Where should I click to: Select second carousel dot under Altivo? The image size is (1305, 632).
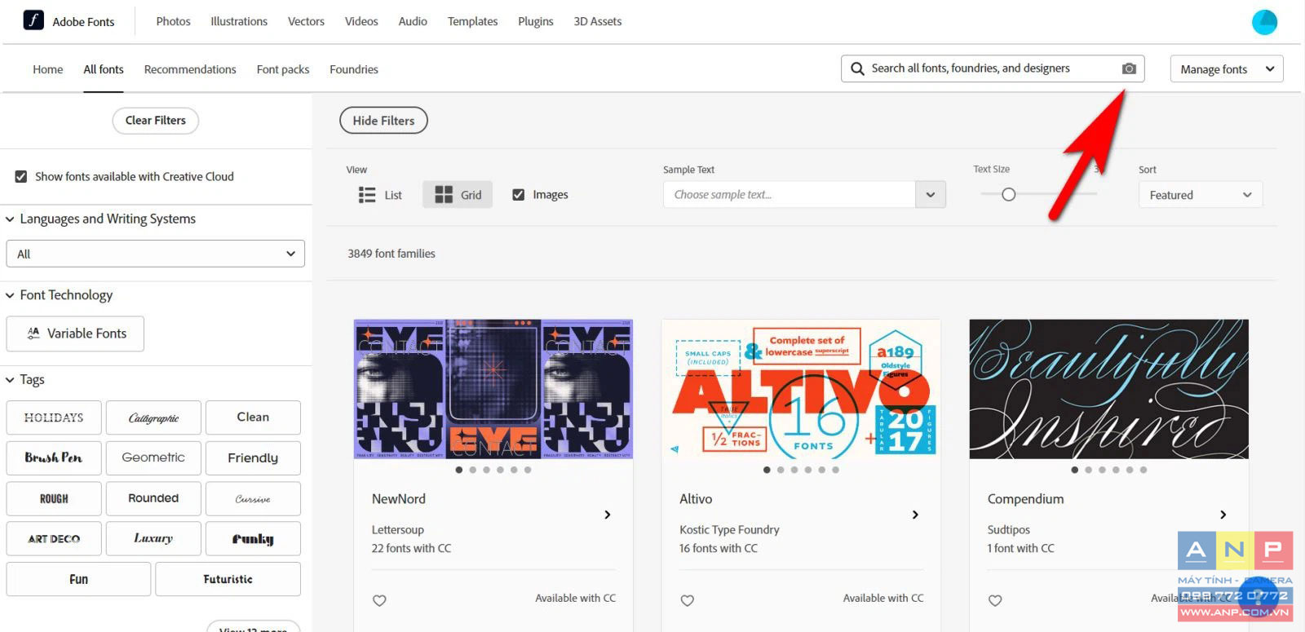(x=781, y=470)
